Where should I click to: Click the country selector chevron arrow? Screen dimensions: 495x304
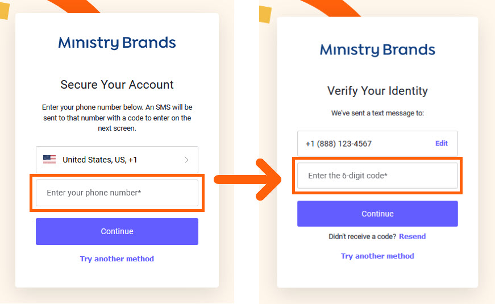pos(186,160)
